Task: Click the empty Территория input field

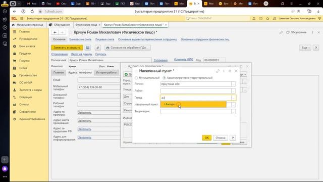Action: point(196,111)
